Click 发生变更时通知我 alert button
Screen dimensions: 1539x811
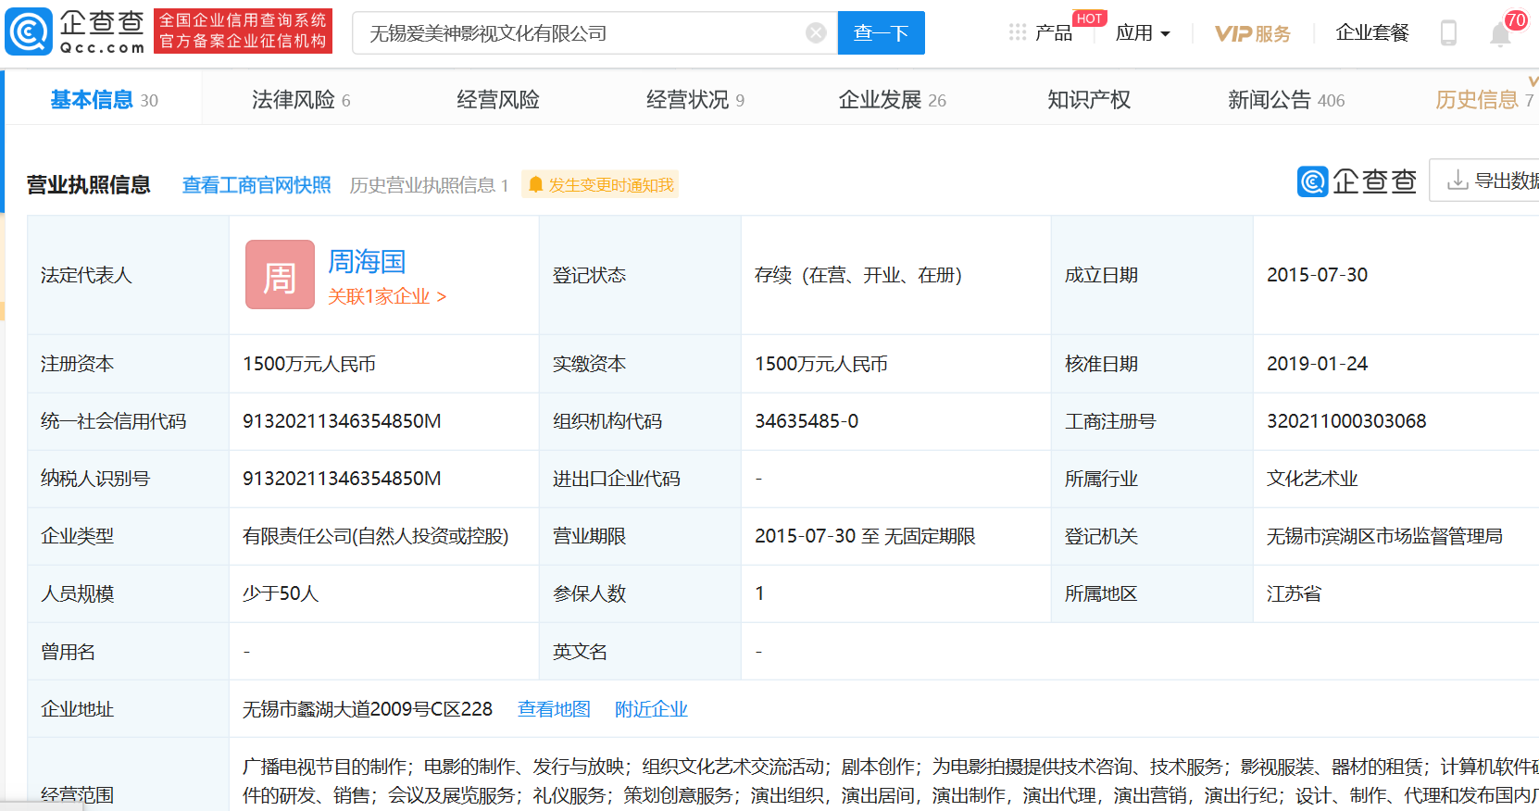pyautogui.click(x=600, y=184)
